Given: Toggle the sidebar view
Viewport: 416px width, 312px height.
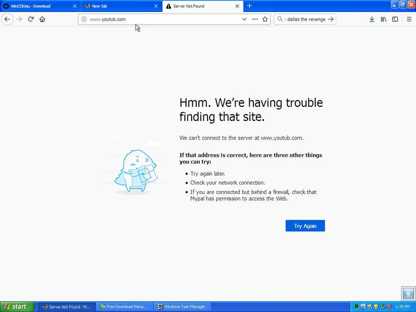Looking at the screenshot, I should [x=395, y=19].
